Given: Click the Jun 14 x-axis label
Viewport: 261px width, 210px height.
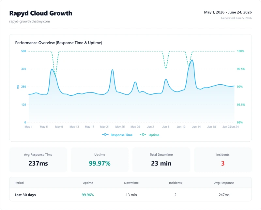Looking at the screenshot, I should pos(196,127).
